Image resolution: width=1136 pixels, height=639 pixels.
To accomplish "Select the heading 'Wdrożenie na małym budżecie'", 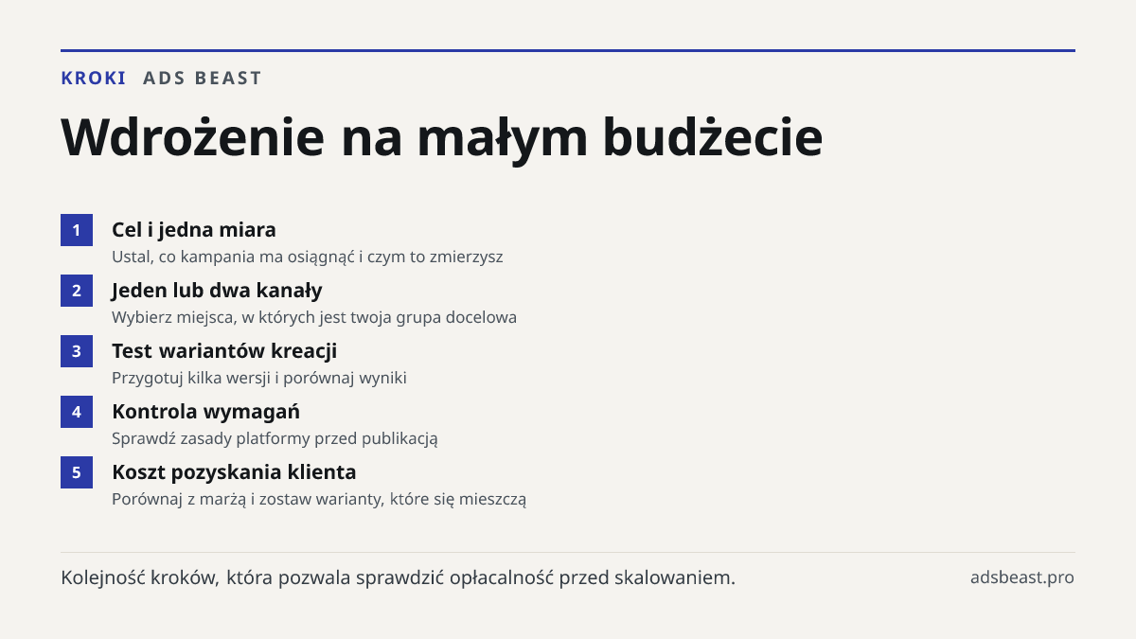I will [x=442, y=138].
